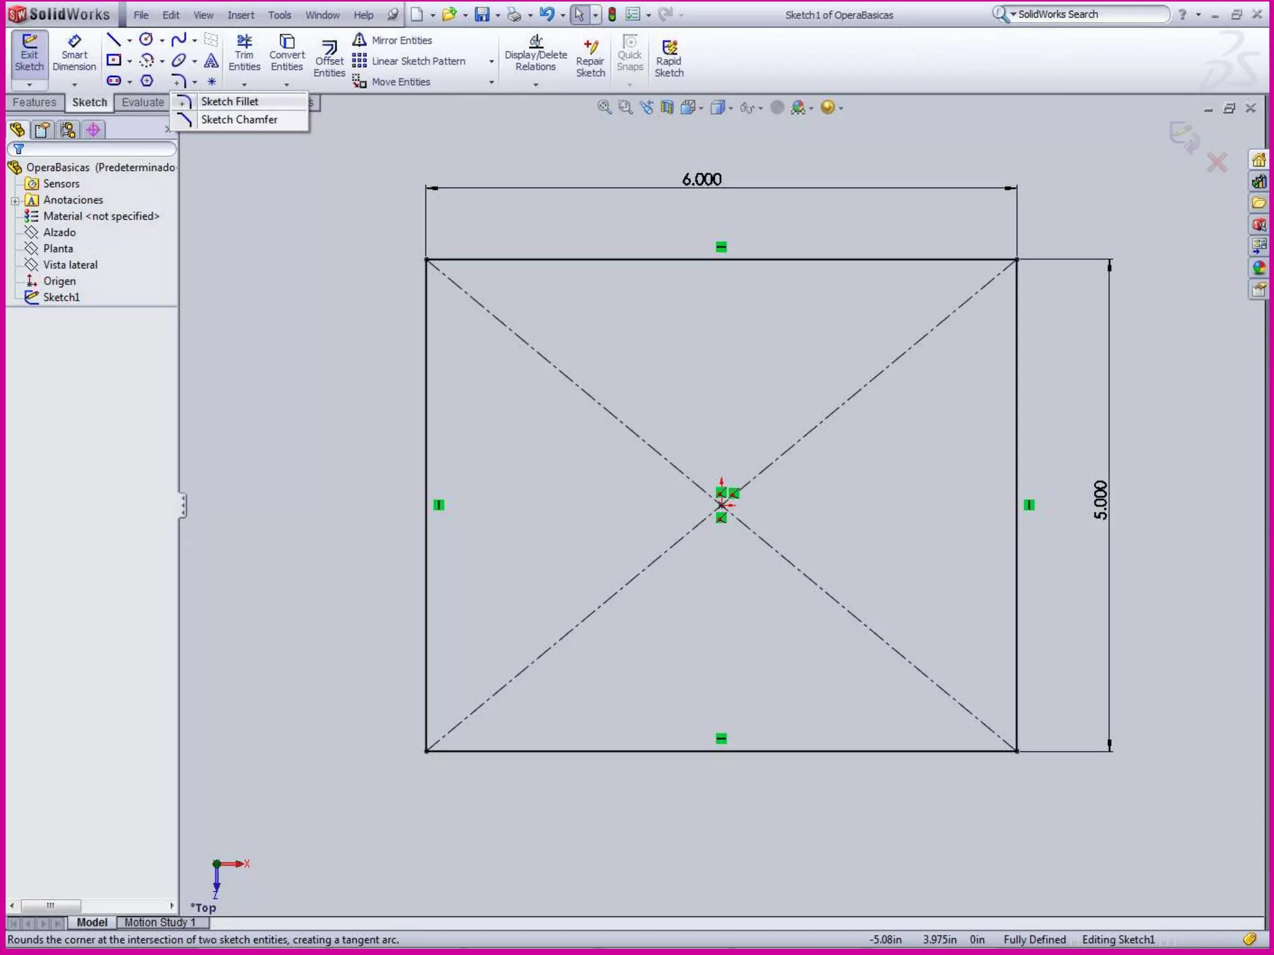The width and height of the screenshot is (1274, 955).
Task: Expand the Anotaciones tree node
Action: [x=15, y=200]
